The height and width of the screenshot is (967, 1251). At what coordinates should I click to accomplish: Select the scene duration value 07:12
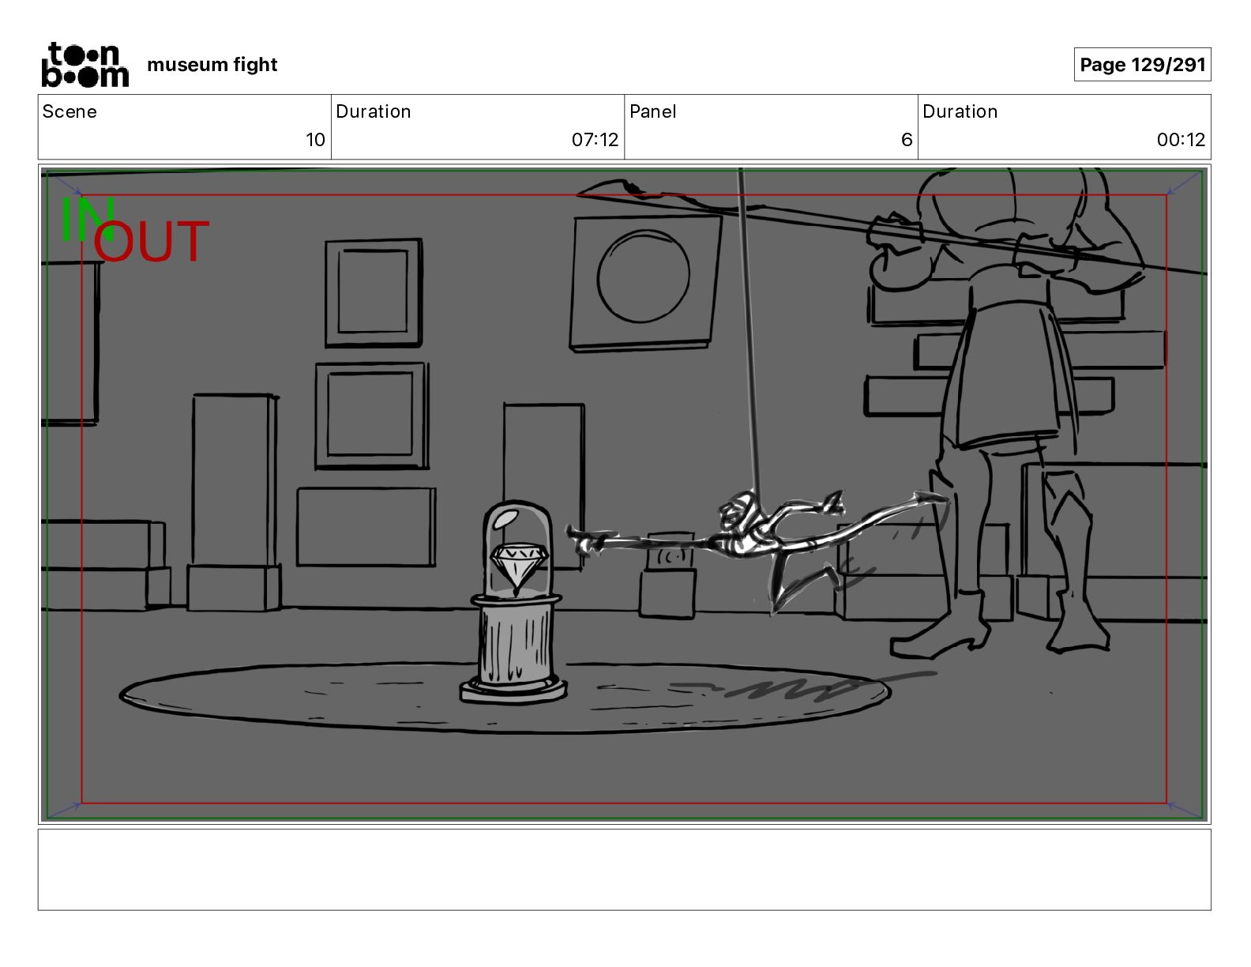click(595, 140)
